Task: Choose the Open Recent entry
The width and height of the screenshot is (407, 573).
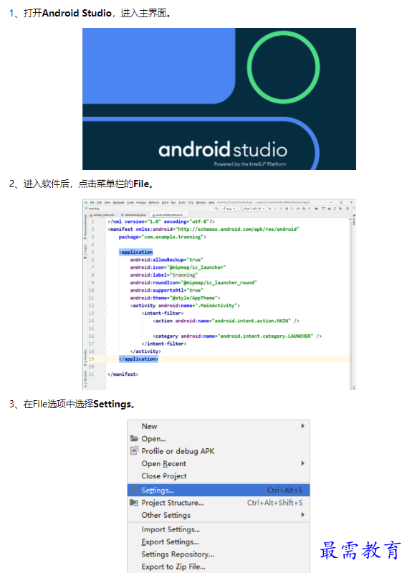Action: 219,463
